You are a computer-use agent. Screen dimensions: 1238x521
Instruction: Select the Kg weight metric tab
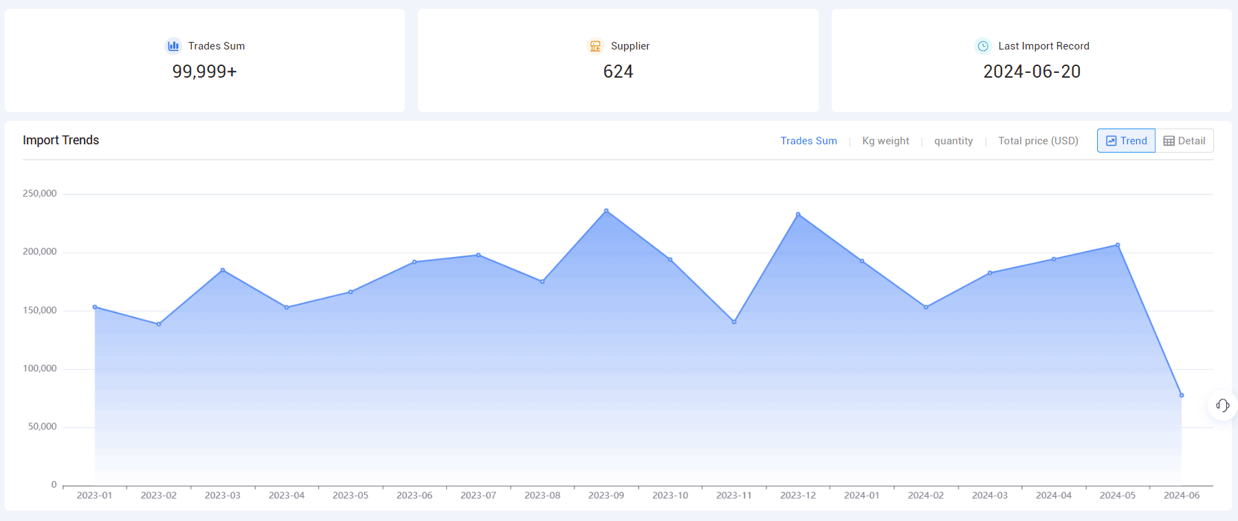885,141
